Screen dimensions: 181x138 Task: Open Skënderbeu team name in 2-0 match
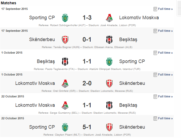pos(132,83)
